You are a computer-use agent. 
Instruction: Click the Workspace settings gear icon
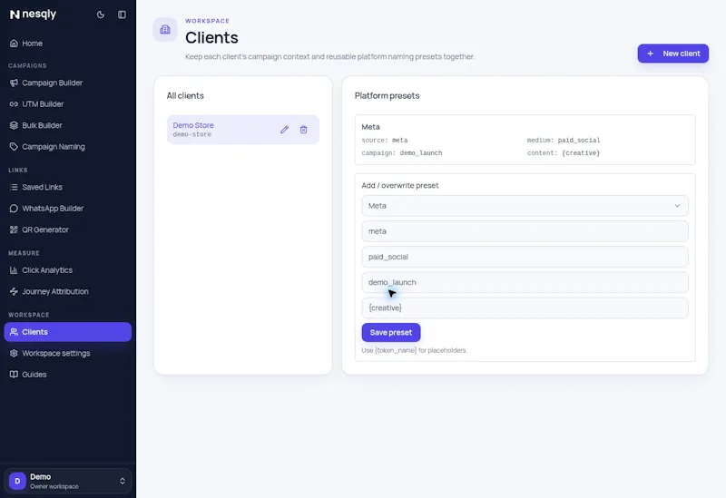point(14,353)
